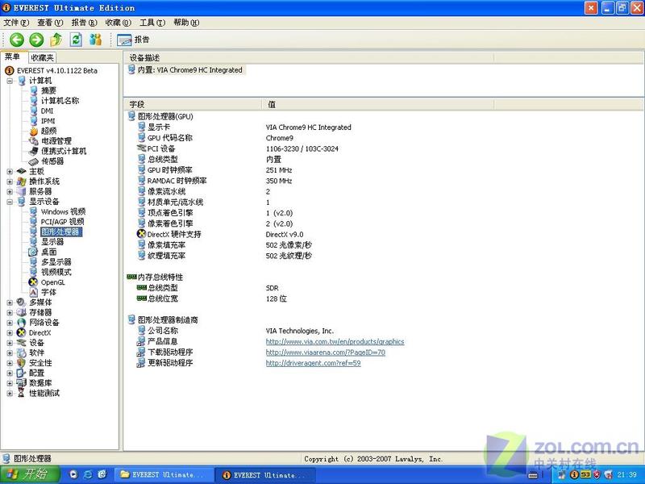
Task: Select Windows 视频 in the tree
Action: pos(63,211)
